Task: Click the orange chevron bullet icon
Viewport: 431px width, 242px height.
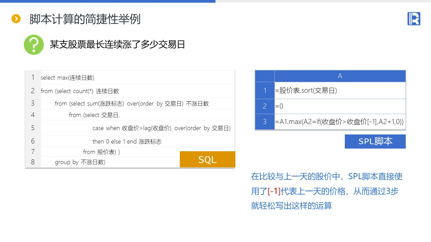Action: [16, 19]
